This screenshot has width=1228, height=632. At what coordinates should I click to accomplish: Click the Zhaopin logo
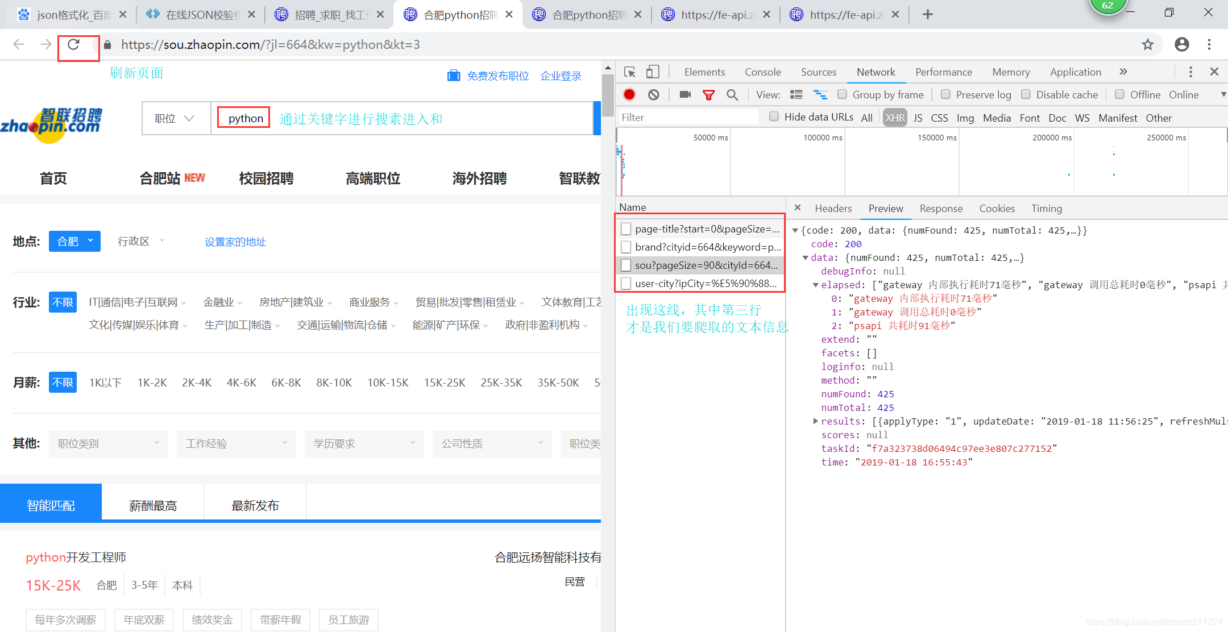[x=51, y=124]
